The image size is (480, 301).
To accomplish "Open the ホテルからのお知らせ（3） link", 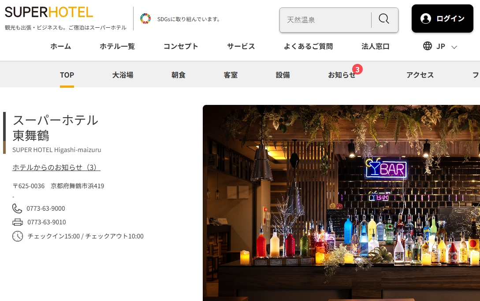I will click(x=56, y=167).
